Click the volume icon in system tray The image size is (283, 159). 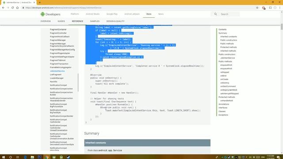pyautogui.click(x=250, y=157)
